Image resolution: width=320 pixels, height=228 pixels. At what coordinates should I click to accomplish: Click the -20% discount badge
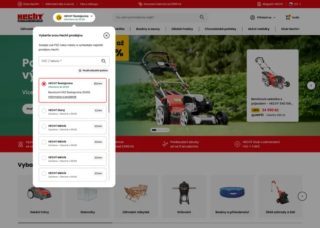(x=255, y=110)
